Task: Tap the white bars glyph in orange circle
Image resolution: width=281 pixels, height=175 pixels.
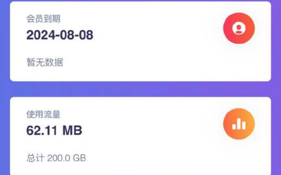Action: point(239,124)
